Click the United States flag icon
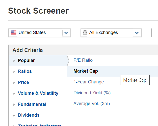The width and height of the screenshot is (158, 126). point(14,33)
